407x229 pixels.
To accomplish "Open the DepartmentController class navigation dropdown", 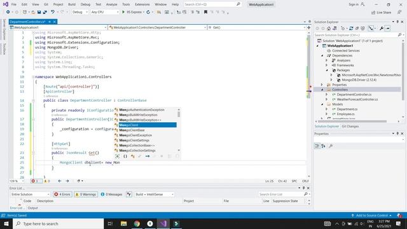I will tap(157, 27).
